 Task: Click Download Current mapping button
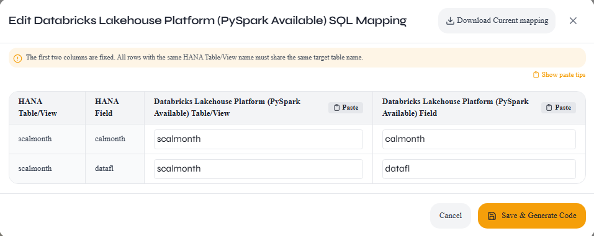(497, 21)
